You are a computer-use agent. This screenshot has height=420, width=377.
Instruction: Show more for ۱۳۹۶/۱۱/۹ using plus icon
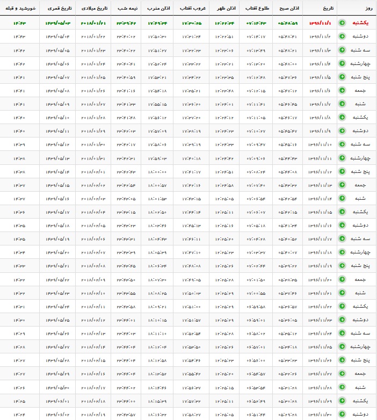(342, 131)
